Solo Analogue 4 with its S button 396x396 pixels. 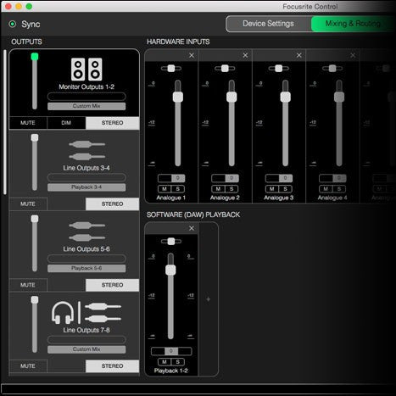[339, 189]
